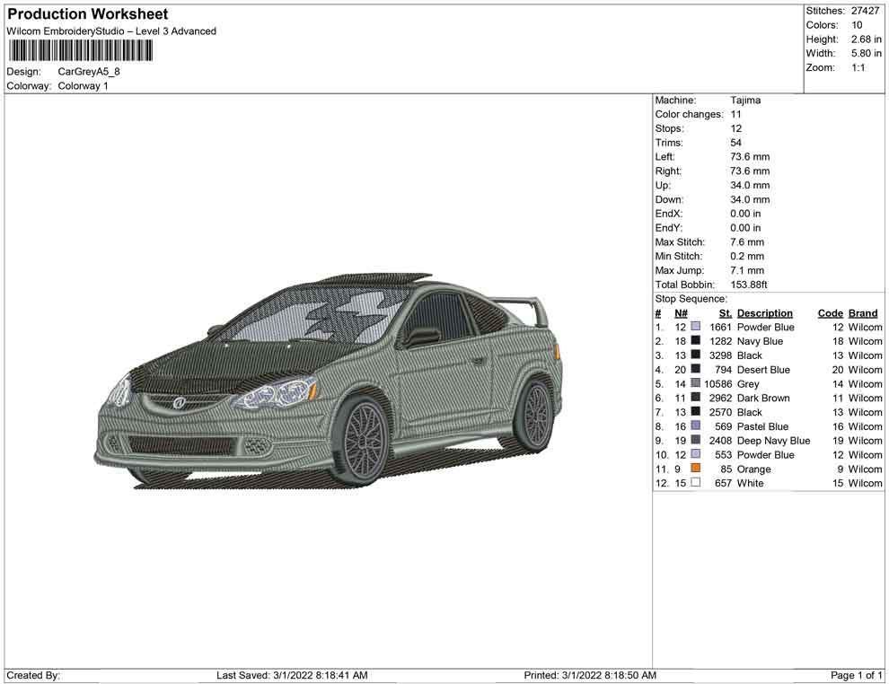The height and width of the screenshot is (684, 889).
Task: Click the zoom value '1:1'
Action: pyautogui.click(x=858, y=67)
